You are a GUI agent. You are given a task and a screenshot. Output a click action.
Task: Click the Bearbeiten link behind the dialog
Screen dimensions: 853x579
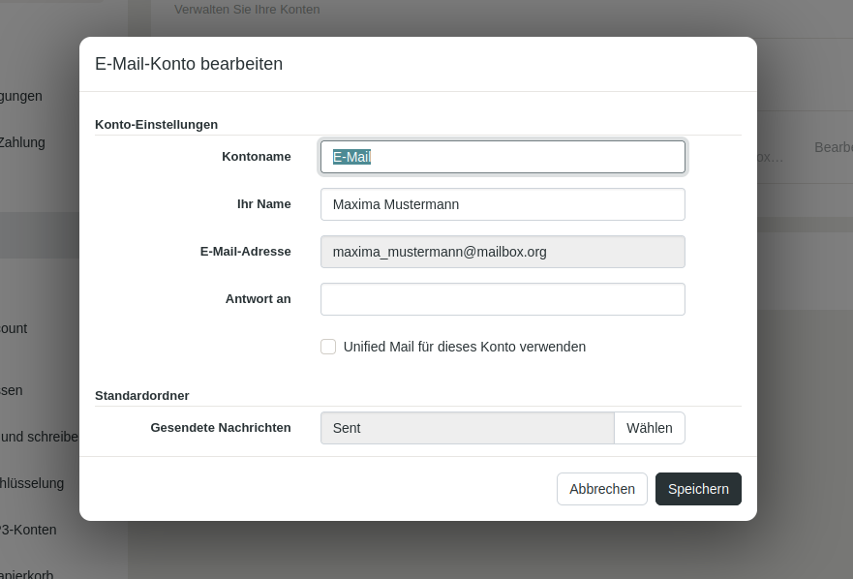click(833, 147)
